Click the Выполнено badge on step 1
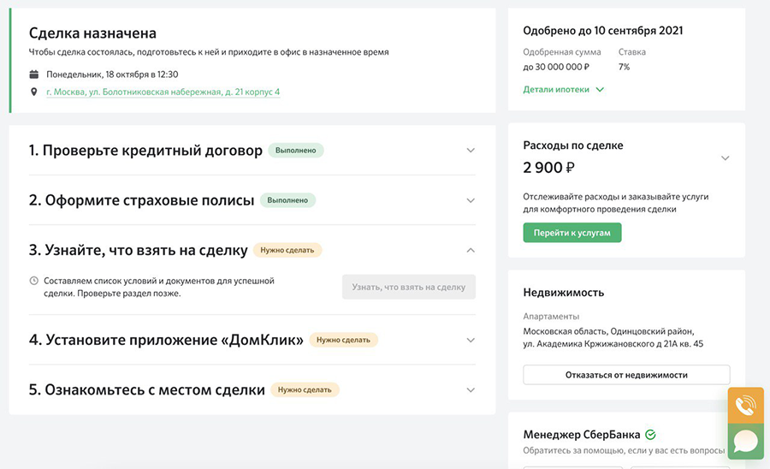770x469 pixels. (x=296, y=151)
